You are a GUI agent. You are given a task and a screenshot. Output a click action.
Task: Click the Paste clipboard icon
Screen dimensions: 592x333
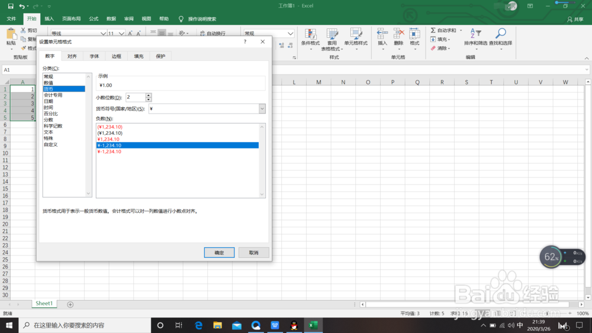(11, 35)
